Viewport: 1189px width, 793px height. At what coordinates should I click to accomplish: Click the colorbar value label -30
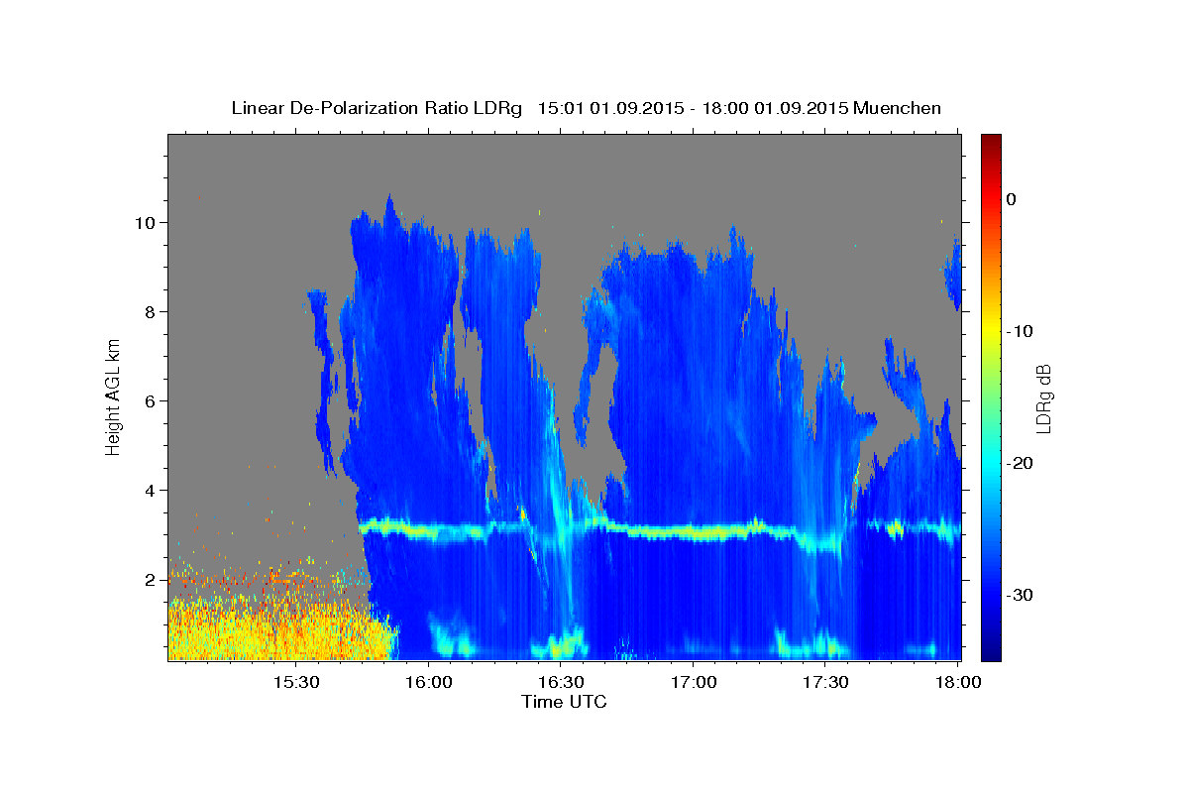coord(1021,595)
